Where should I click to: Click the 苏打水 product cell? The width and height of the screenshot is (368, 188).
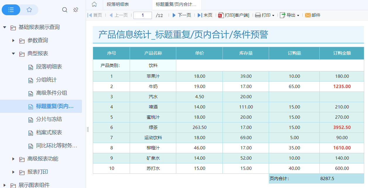(153, 168)
